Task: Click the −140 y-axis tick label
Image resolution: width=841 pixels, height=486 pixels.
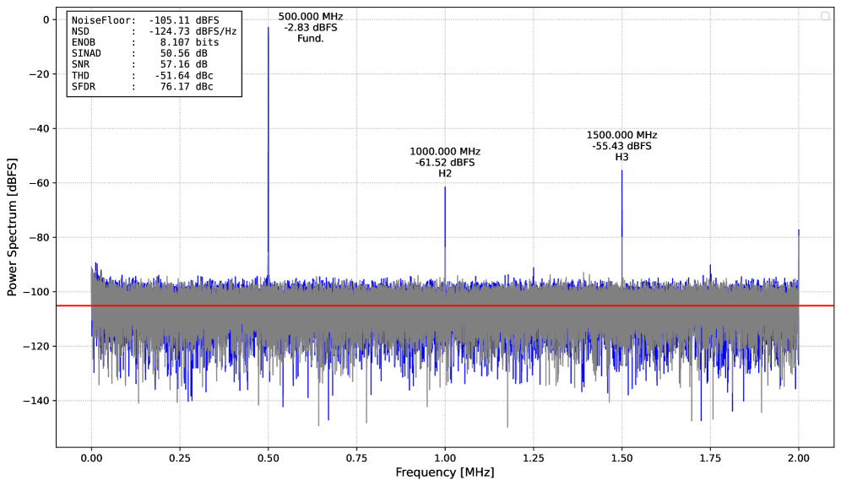Action: tap(36, 401)
